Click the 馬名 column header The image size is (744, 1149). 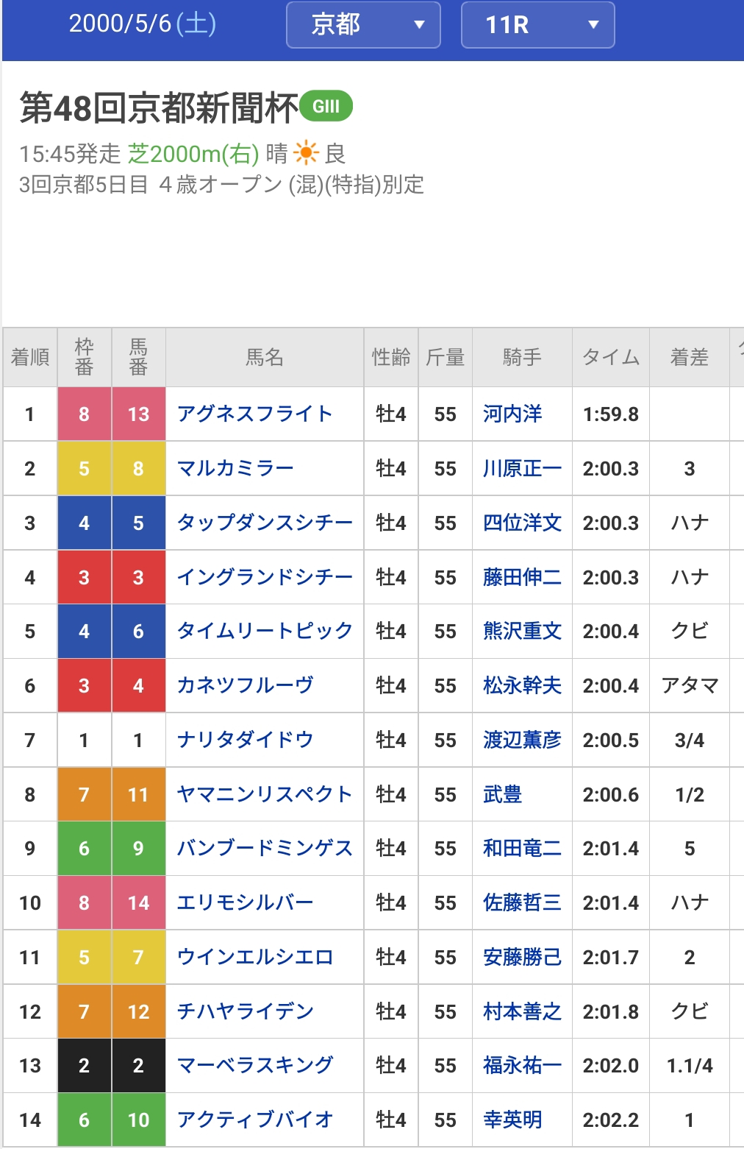tap(265, 358)
